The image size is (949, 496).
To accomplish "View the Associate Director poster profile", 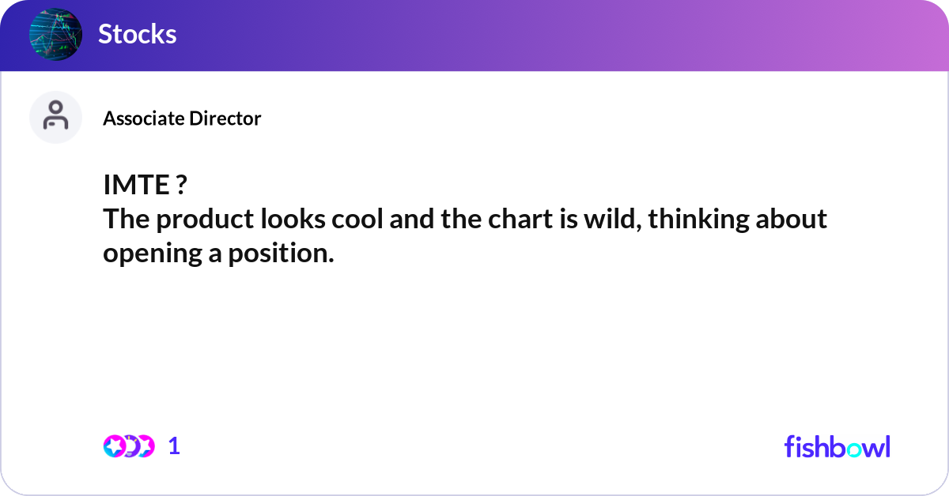I will tap(182, 118).
